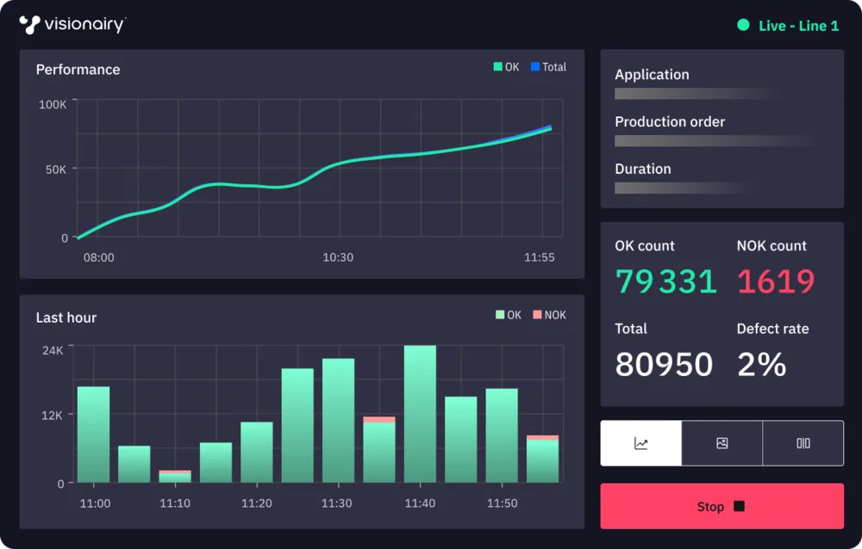Click the tallest bar near 11:40

tap(420, 414)
